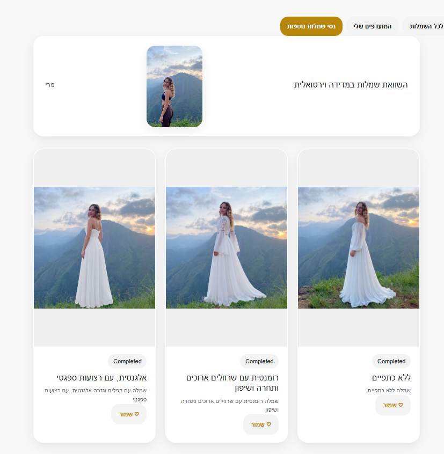
Task: View the spaghetti-strap dress try-on image
Action: pos(94,247)
